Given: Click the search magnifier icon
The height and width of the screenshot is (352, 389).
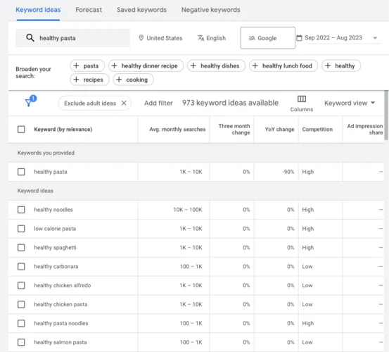Looking at the screenshot, I should 30,38.
